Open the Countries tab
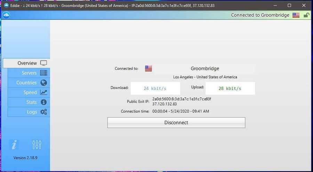313x172 pixels. point(29,83)
